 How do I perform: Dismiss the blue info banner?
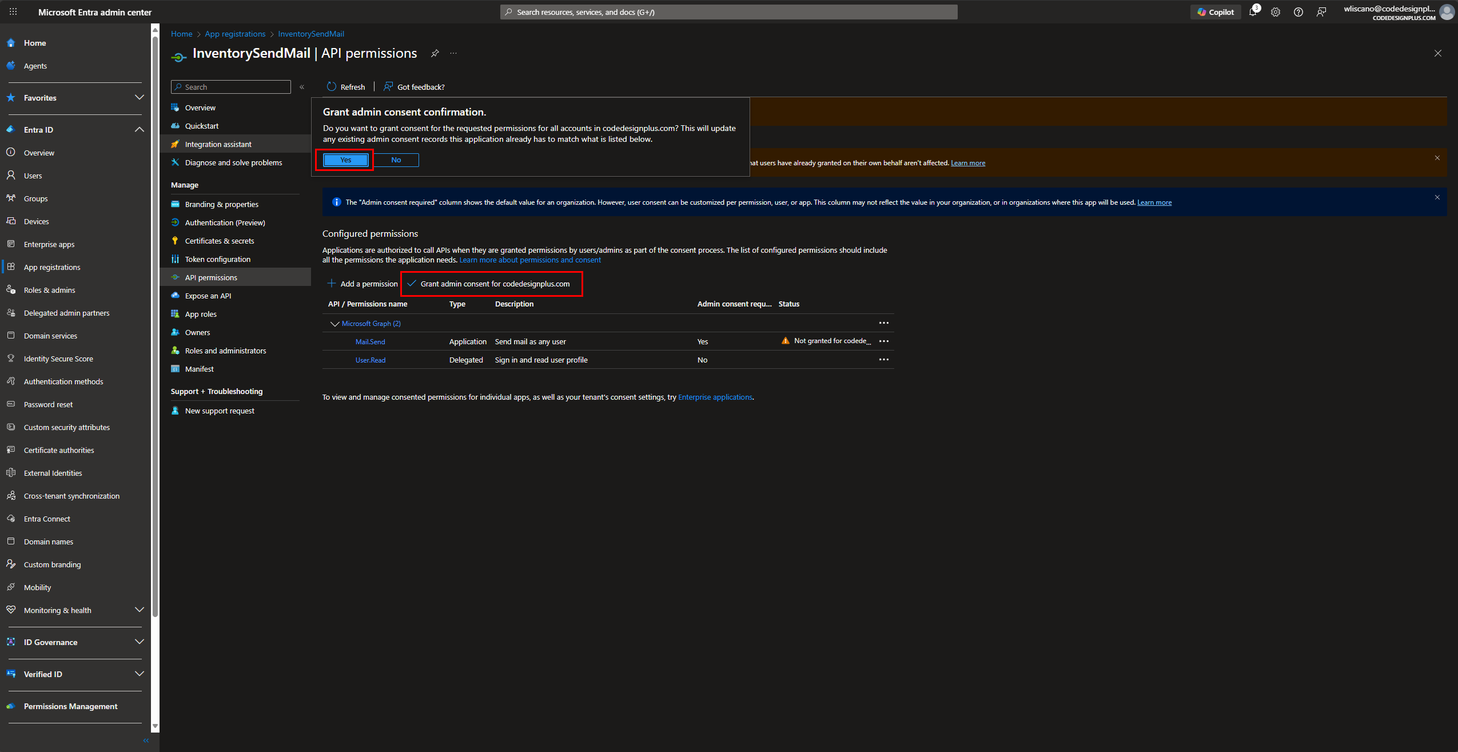tap(1437, 197)
